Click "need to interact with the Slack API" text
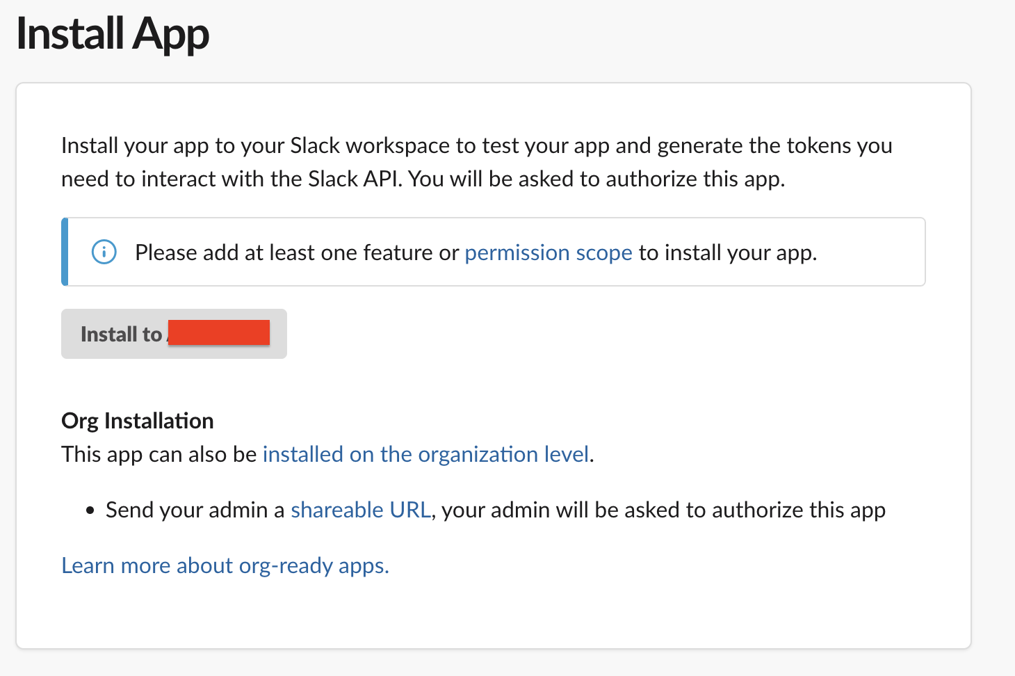The width and height of the screenshot is (1015, 676). [231, 179]
